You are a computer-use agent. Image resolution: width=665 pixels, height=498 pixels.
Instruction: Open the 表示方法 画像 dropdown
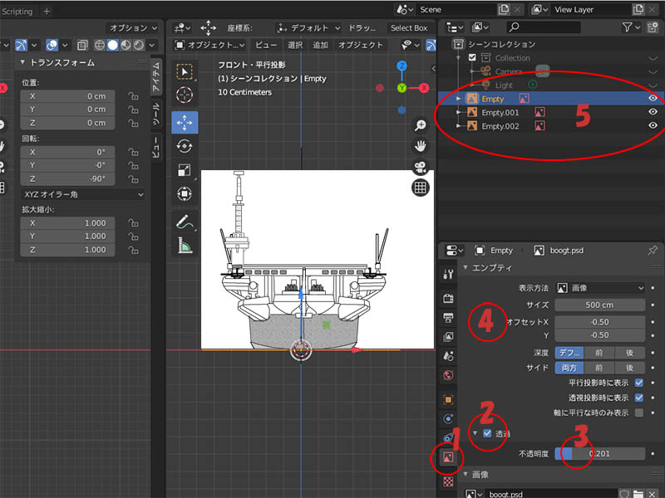pyautogui.click(x=600, y=288)
